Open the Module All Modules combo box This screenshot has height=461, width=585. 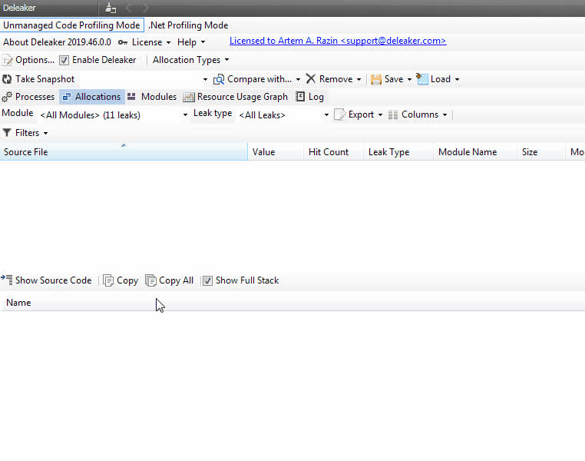[x=114, y=115]
